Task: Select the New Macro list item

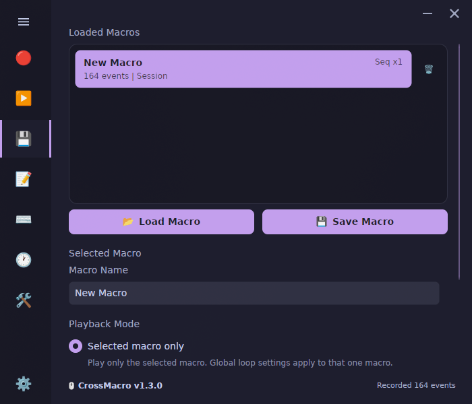Action: pyautogui.click(x=243, y=69)
